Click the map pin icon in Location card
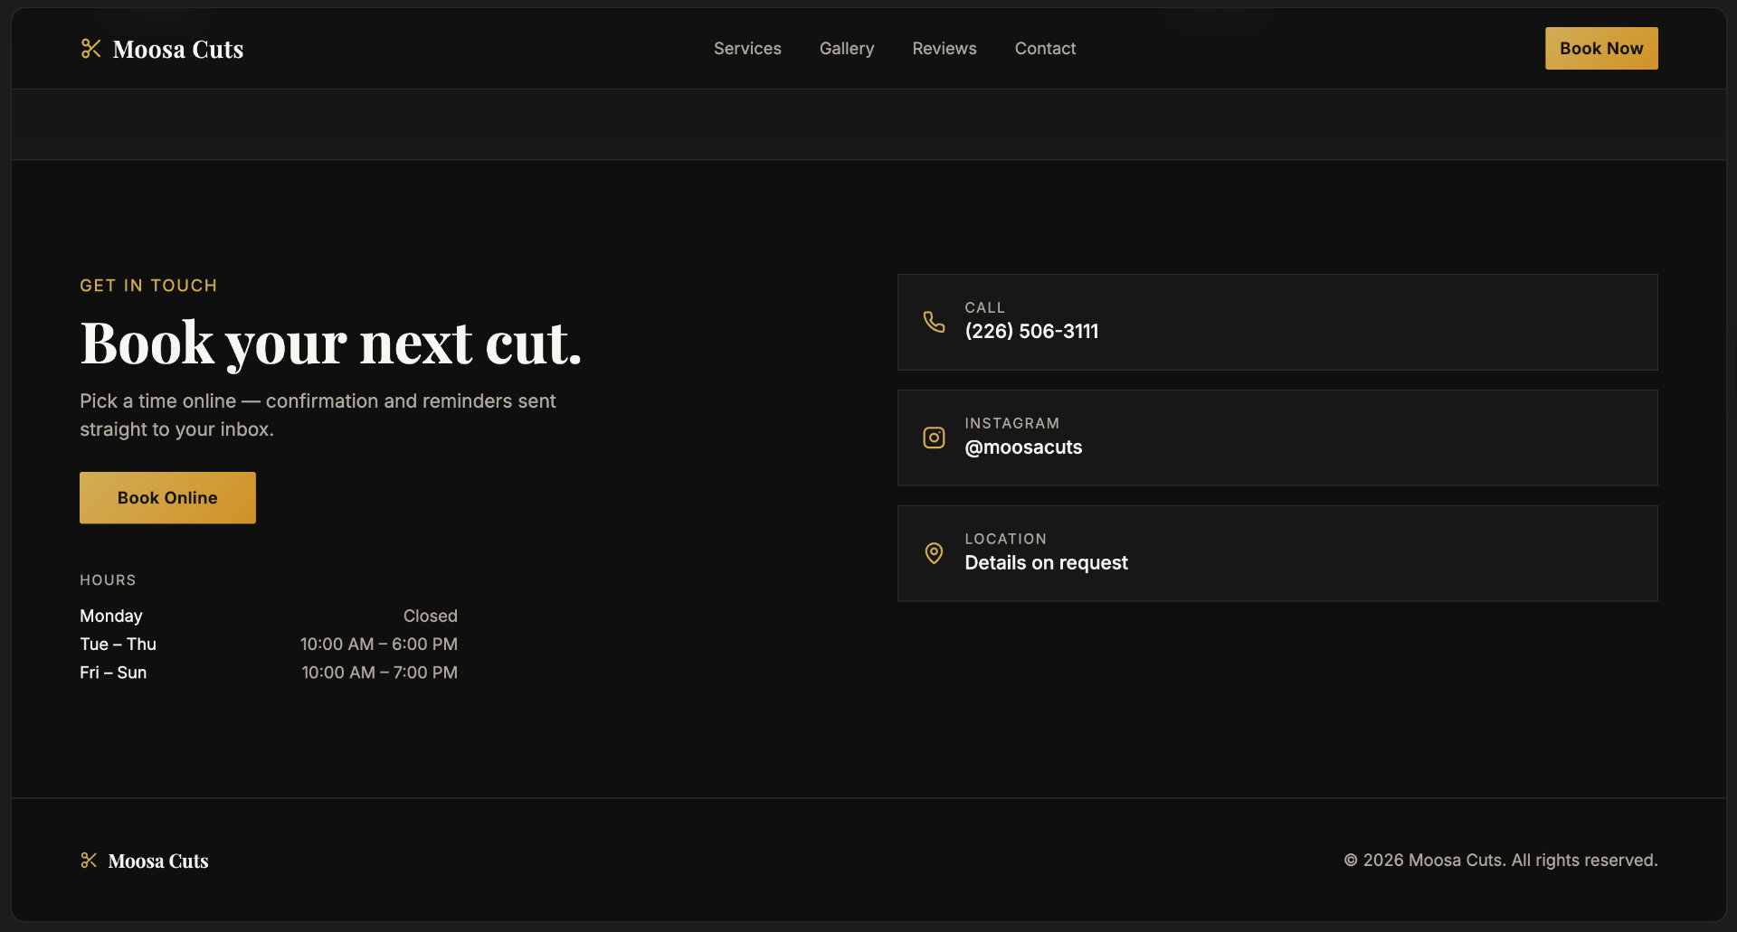Screen dimensions: 1737x932 coord(934,553)
